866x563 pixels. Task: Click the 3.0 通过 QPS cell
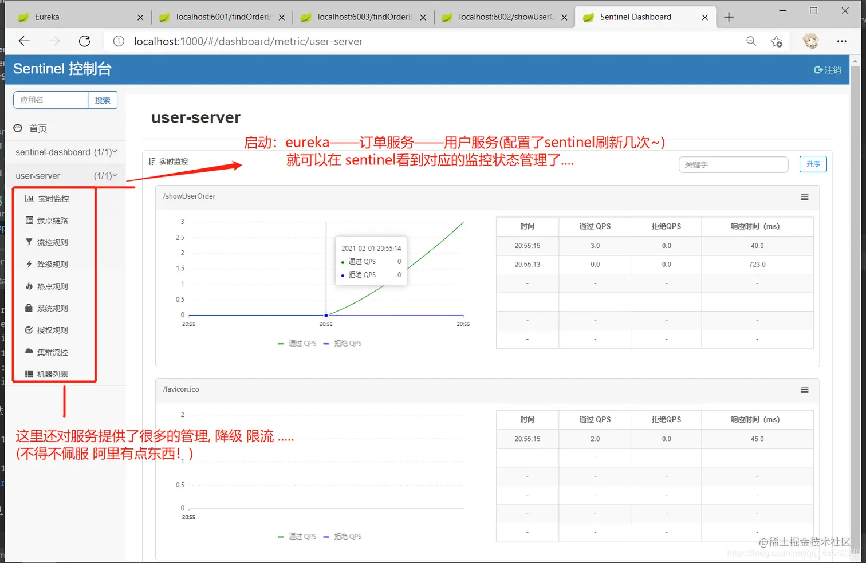coord(595,245)
